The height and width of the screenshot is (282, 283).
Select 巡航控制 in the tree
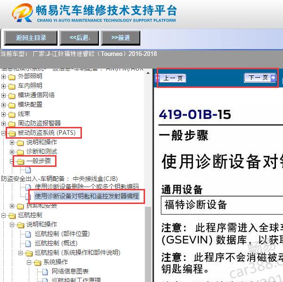[x=30, y=215]
